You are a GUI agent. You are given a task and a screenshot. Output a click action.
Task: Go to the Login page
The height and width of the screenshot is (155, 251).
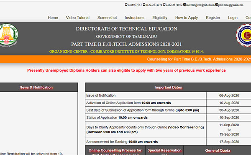click(x=233, y=17)
